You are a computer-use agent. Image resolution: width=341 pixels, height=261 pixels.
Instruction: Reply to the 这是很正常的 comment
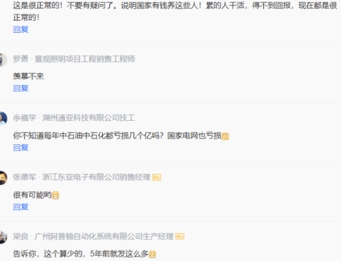pyautogui.click(x=21, y=30)
